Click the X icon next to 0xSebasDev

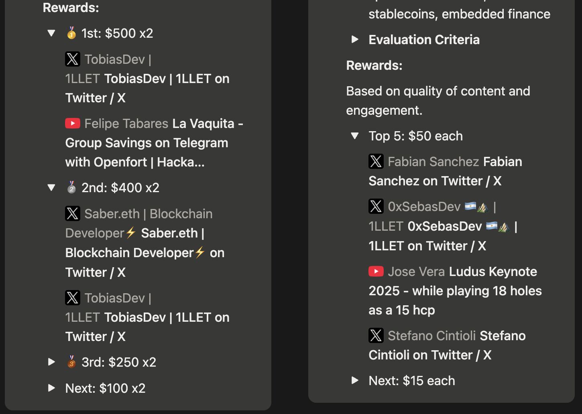[x=376, y=207]
